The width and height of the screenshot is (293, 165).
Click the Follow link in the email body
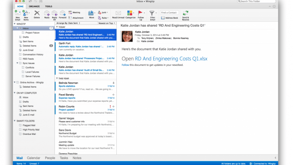point(125,65)
